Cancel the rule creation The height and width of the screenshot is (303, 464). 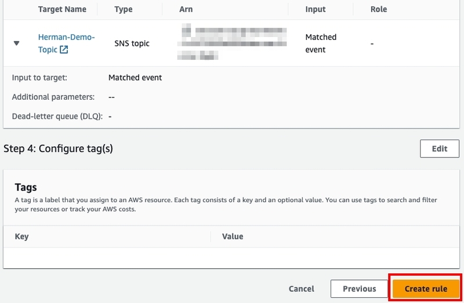[301, 289]
